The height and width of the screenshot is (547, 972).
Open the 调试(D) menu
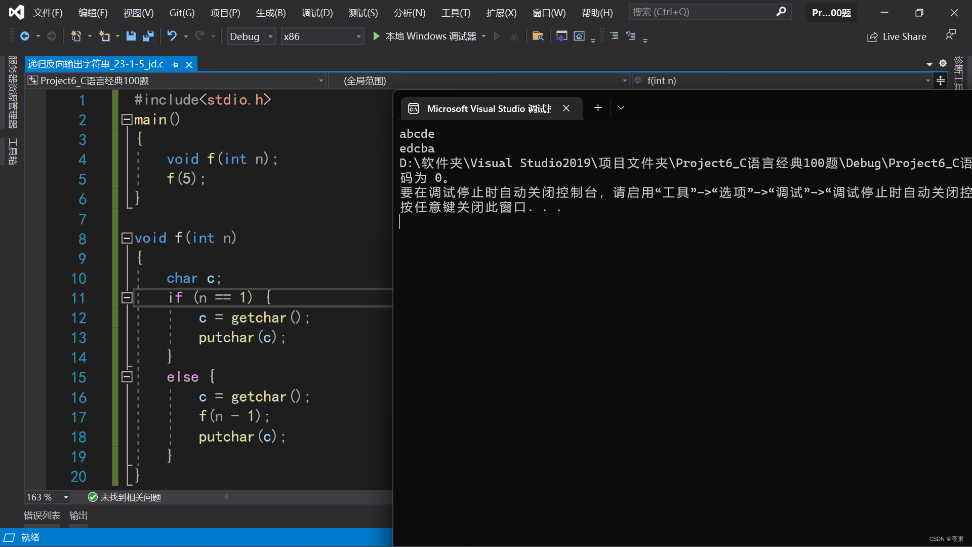(317, 13)
